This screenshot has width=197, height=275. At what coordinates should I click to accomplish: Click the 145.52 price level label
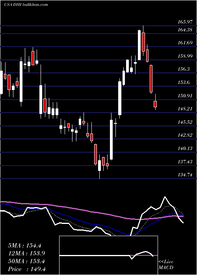point(185,122)
